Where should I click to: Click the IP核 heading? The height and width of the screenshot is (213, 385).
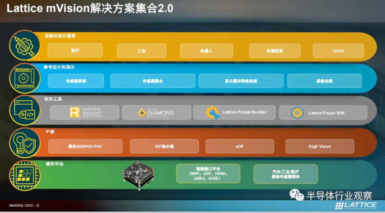click(x=50, y=132)
